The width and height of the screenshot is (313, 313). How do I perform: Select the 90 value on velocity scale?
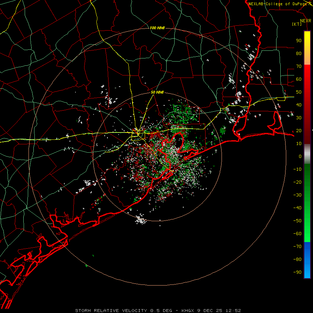[x=299, y=41]
